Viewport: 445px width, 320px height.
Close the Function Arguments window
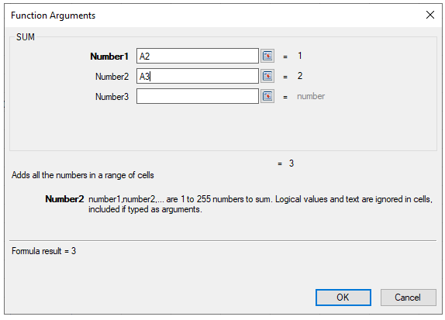430,15
